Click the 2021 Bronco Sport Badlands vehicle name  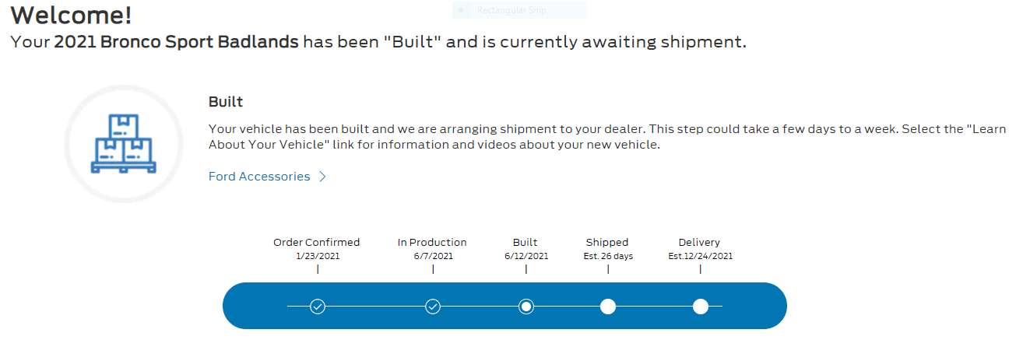176,42
